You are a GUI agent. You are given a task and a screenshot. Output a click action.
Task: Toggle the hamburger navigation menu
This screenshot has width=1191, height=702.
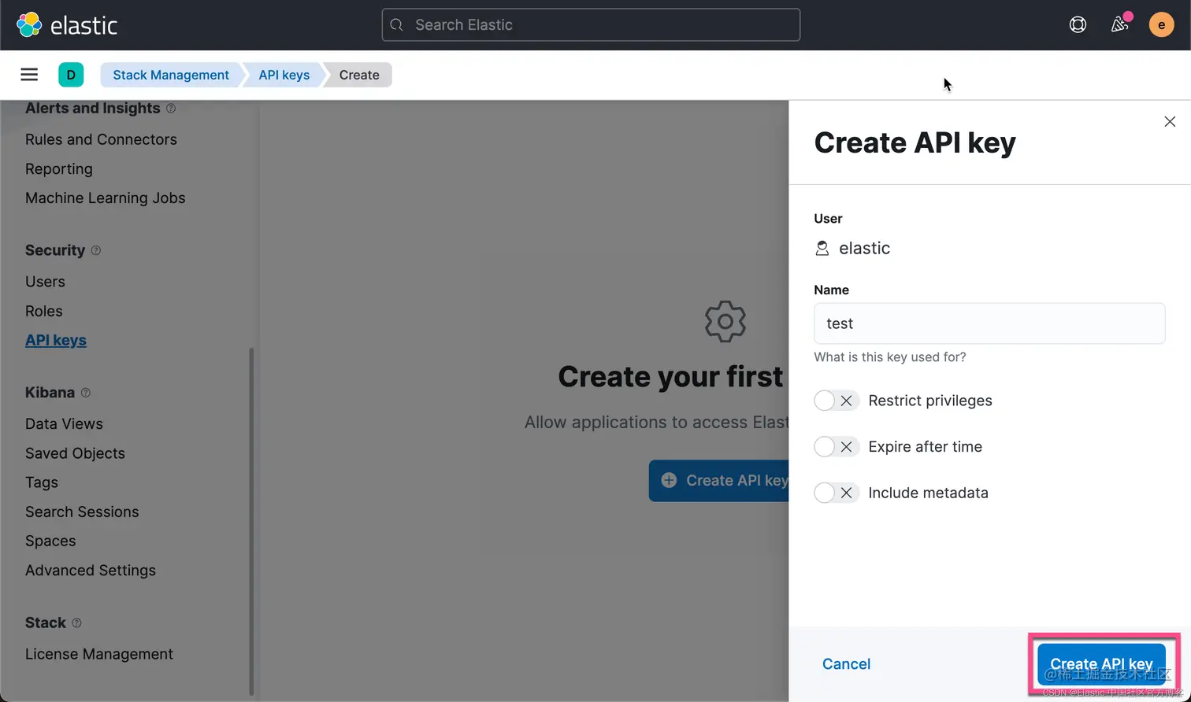[29, 75]
